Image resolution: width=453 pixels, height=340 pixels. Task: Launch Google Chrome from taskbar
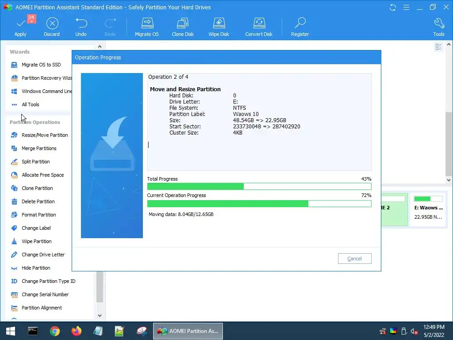[54, 331]
